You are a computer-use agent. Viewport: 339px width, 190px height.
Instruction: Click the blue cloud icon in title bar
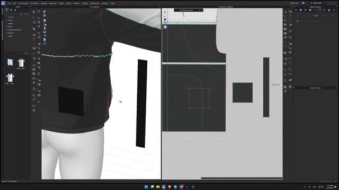pos(303,3)
